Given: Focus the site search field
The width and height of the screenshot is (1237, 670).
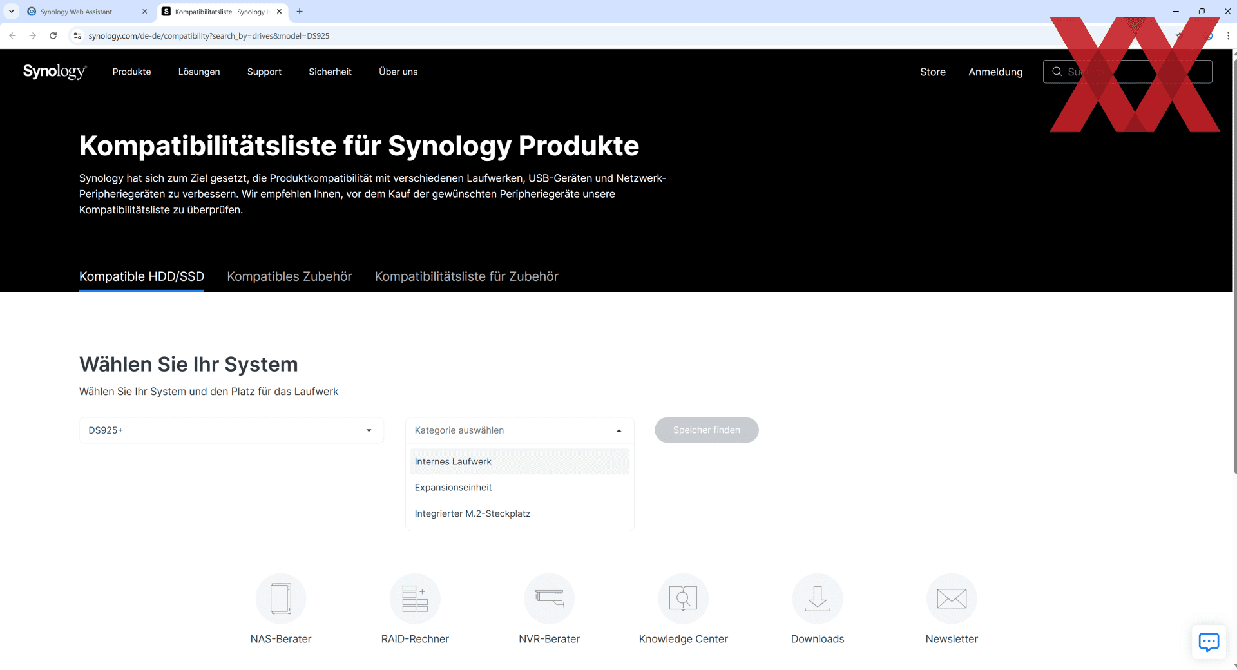Looking at the screenshot, I should click(x=1127, y=72).
